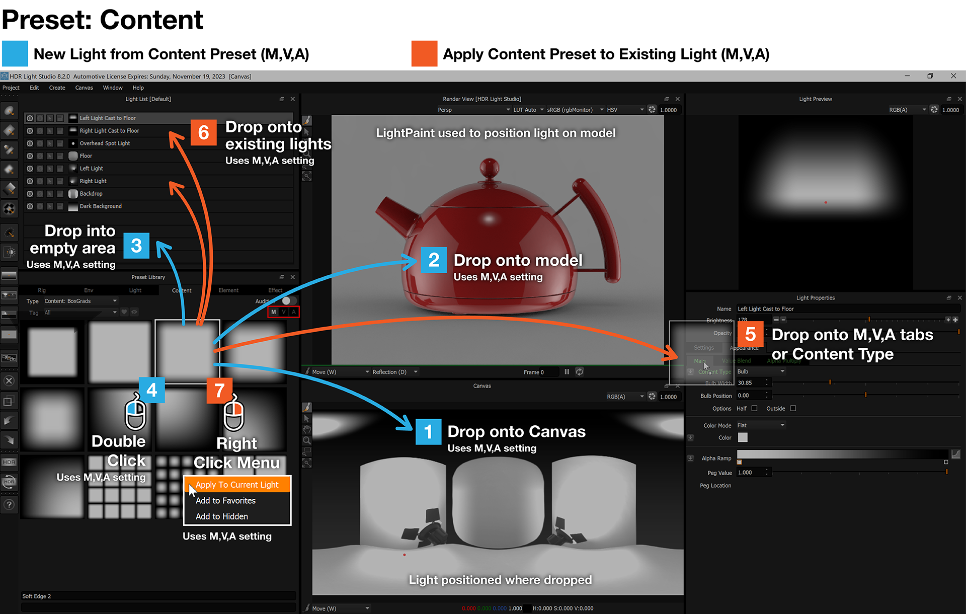Open the sRGB (rgbMonitor) dropdown
Screen dimensions: 966x614
coord(575,110)
